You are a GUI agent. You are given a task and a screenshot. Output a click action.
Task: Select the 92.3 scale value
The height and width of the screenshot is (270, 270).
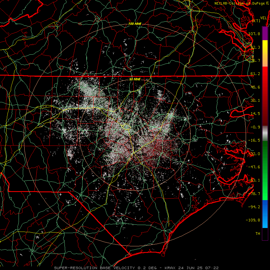click(255, 47)
